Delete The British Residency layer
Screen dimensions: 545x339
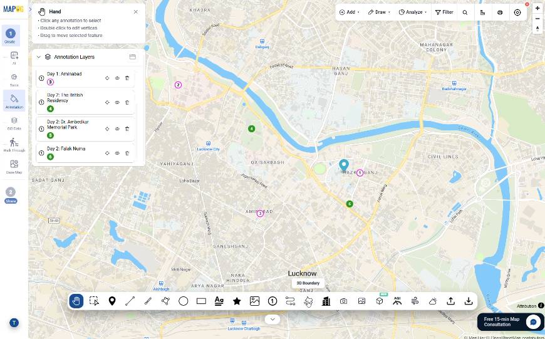127,103
